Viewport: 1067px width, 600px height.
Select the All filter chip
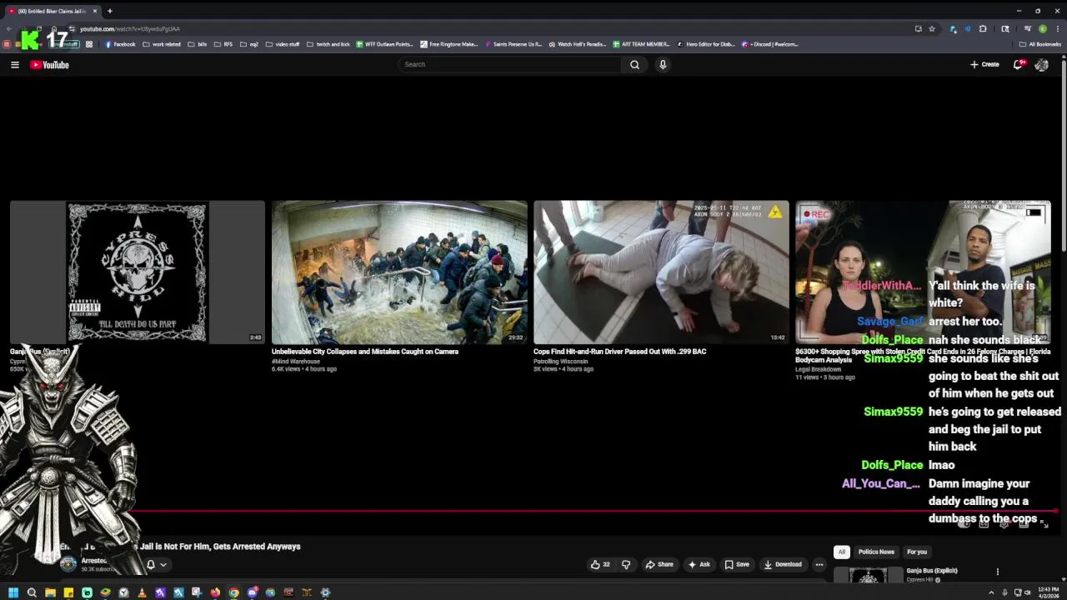tap(842, 552)
